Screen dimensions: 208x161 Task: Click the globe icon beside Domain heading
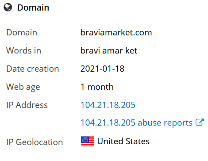(8, 8)
